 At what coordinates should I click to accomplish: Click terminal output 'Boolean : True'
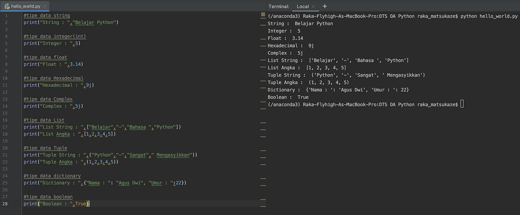288,97
